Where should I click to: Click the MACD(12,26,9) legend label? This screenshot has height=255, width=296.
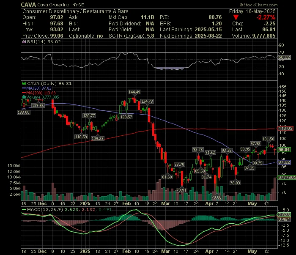45,209
